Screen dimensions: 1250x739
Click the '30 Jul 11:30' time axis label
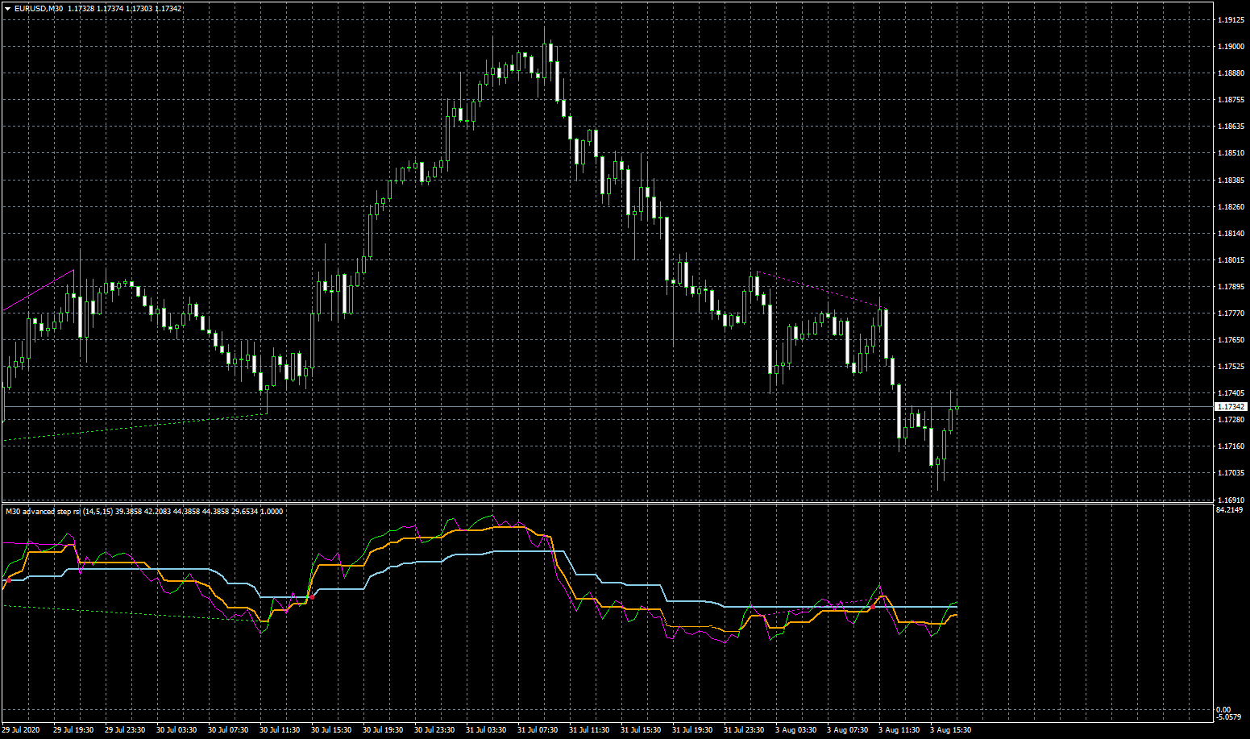coord(280,730)
